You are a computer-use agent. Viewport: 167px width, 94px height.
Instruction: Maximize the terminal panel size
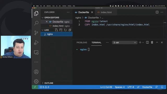[x=157, y=42]
